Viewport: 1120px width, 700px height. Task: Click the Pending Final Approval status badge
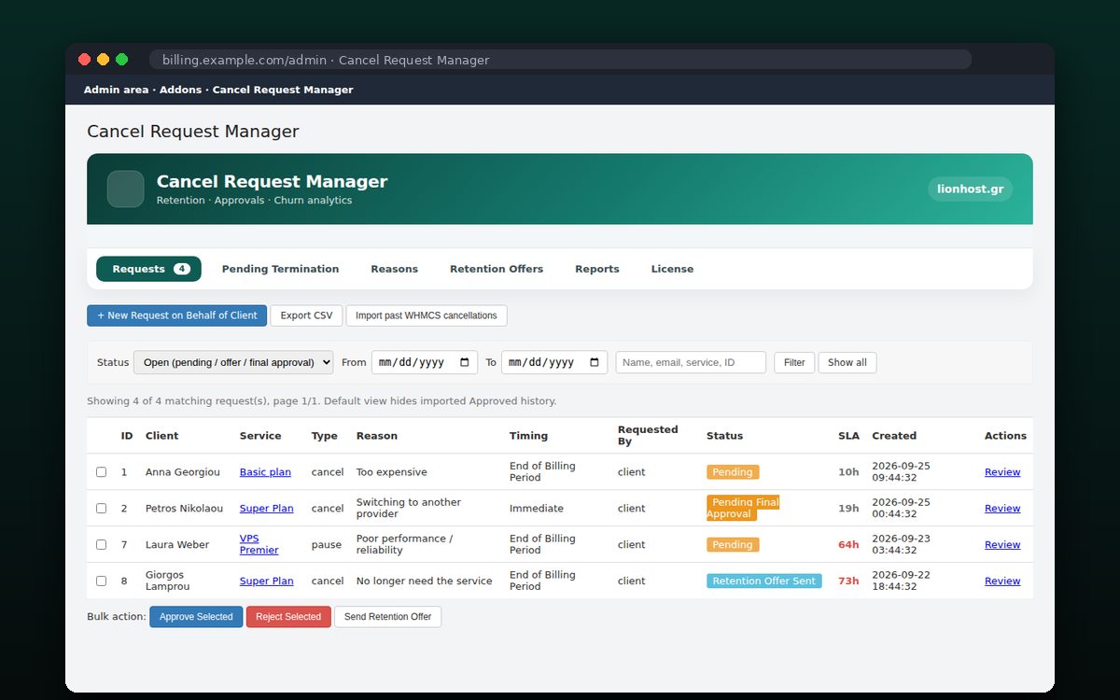tap(743, 508)
